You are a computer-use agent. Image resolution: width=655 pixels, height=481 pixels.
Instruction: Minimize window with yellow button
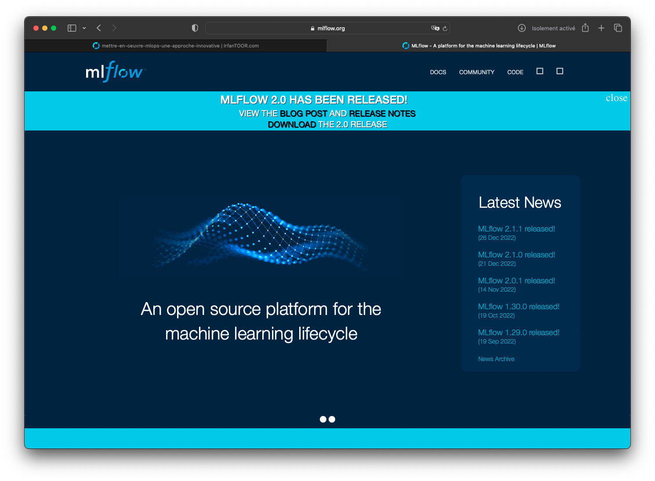[x=45, y=28]
